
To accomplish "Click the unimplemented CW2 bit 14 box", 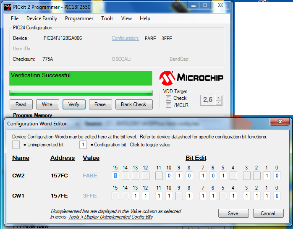I will tap(126, 176).
